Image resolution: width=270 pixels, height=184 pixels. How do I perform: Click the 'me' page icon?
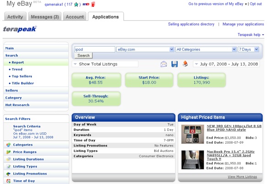coord(86,4)
